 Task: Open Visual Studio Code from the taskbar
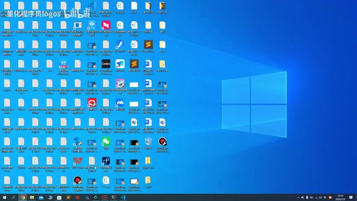(x=123, y=197)
